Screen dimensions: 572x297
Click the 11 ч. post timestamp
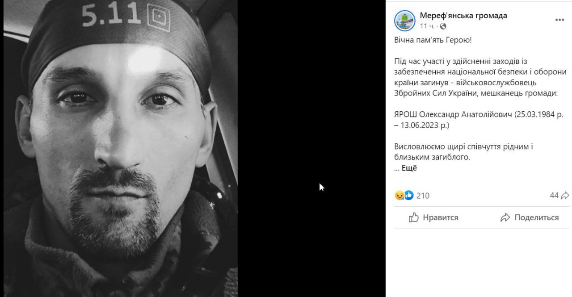pos(426,26)
